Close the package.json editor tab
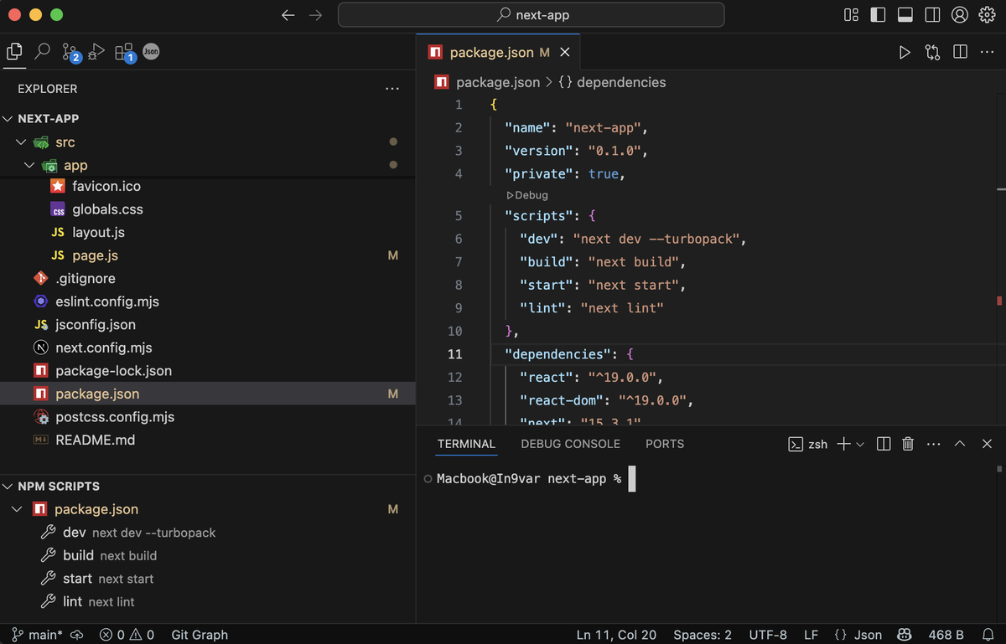 [x=565, y=53]
